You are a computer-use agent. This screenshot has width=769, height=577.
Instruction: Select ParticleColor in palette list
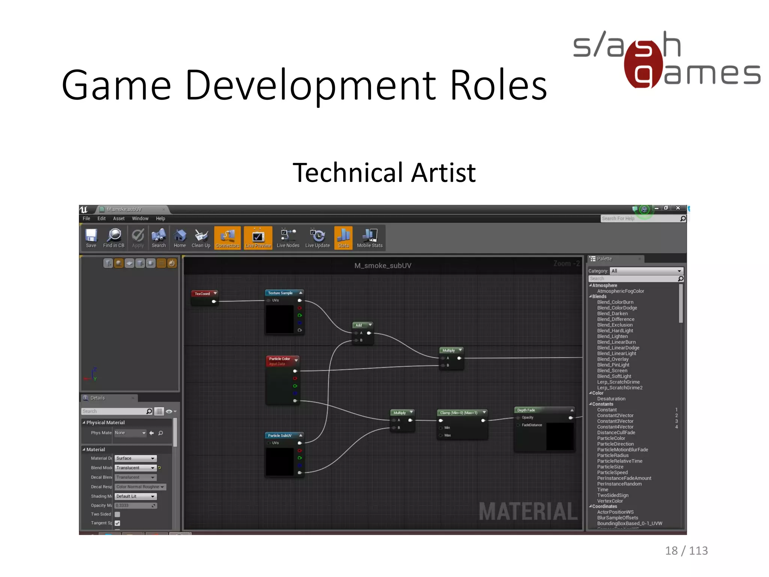(611, 438)
